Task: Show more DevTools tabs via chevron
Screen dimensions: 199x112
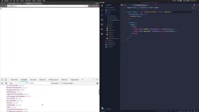Action: pos(82,80)
